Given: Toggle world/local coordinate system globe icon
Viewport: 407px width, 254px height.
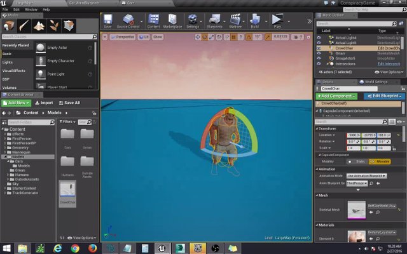Looking at the screenshot, I should tap(219, 37).
